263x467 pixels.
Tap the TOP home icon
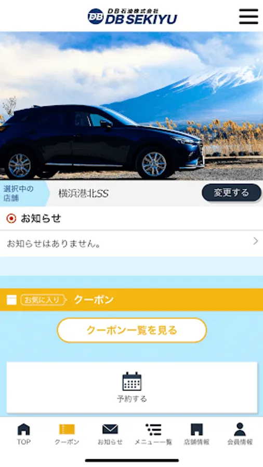[x=23, y=429]
